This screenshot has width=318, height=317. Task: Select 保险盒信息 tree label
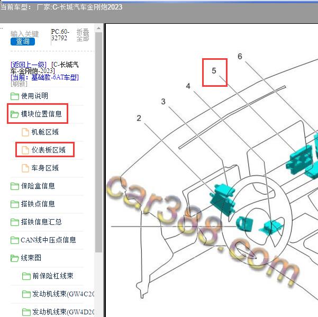(38, 186)
